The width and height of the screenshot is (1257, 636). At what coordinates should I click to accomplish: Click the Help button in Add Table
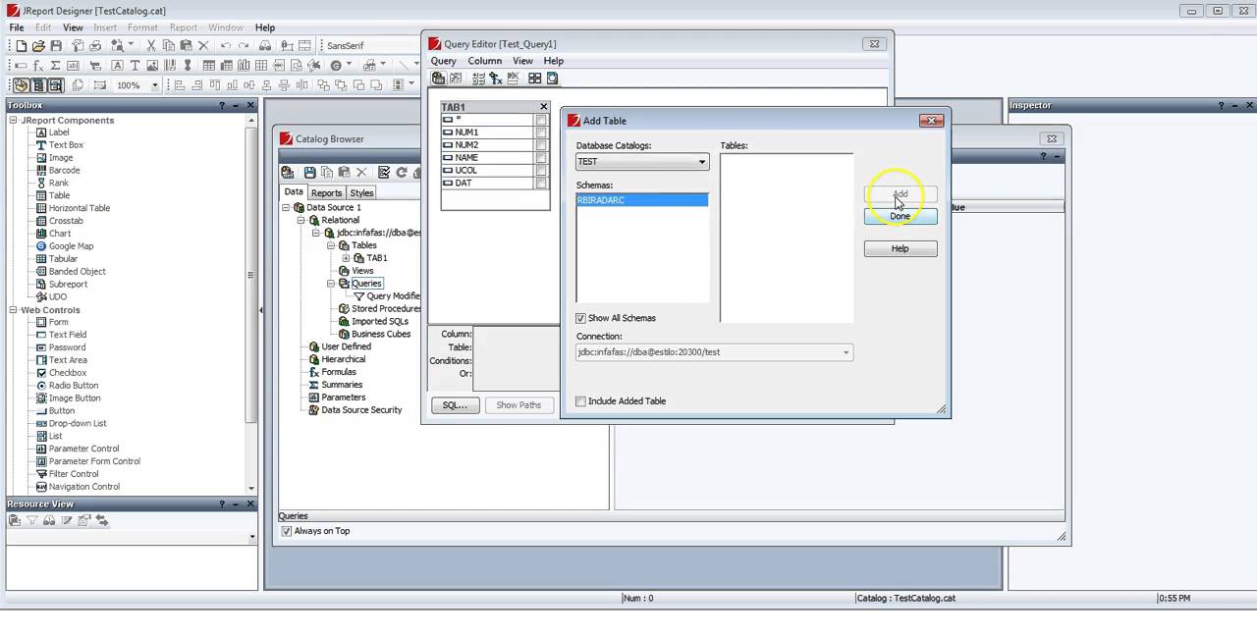901,249
